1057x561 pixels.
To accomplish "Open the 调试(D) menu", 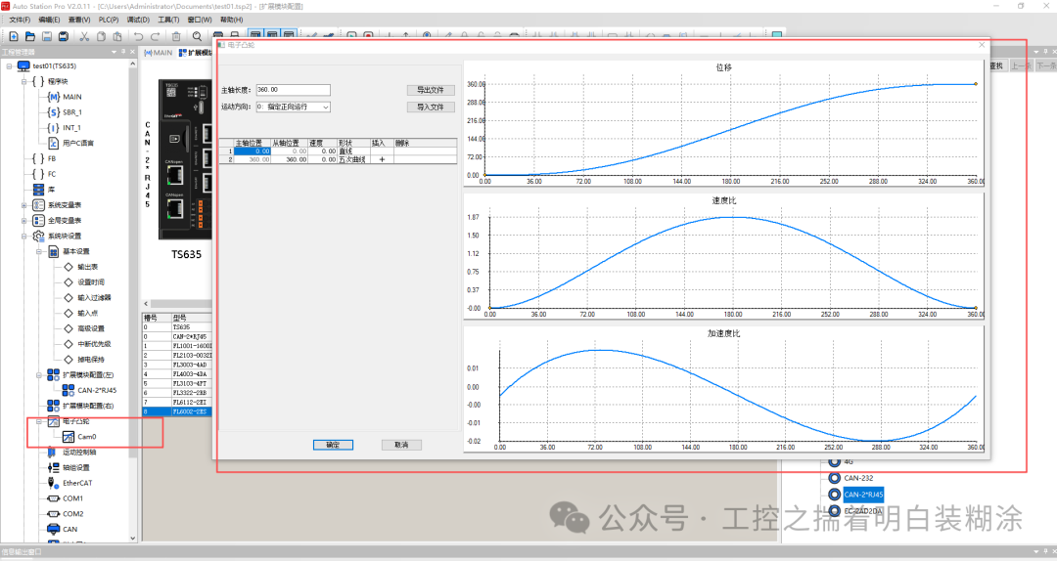I will click(x=138, y=20).
